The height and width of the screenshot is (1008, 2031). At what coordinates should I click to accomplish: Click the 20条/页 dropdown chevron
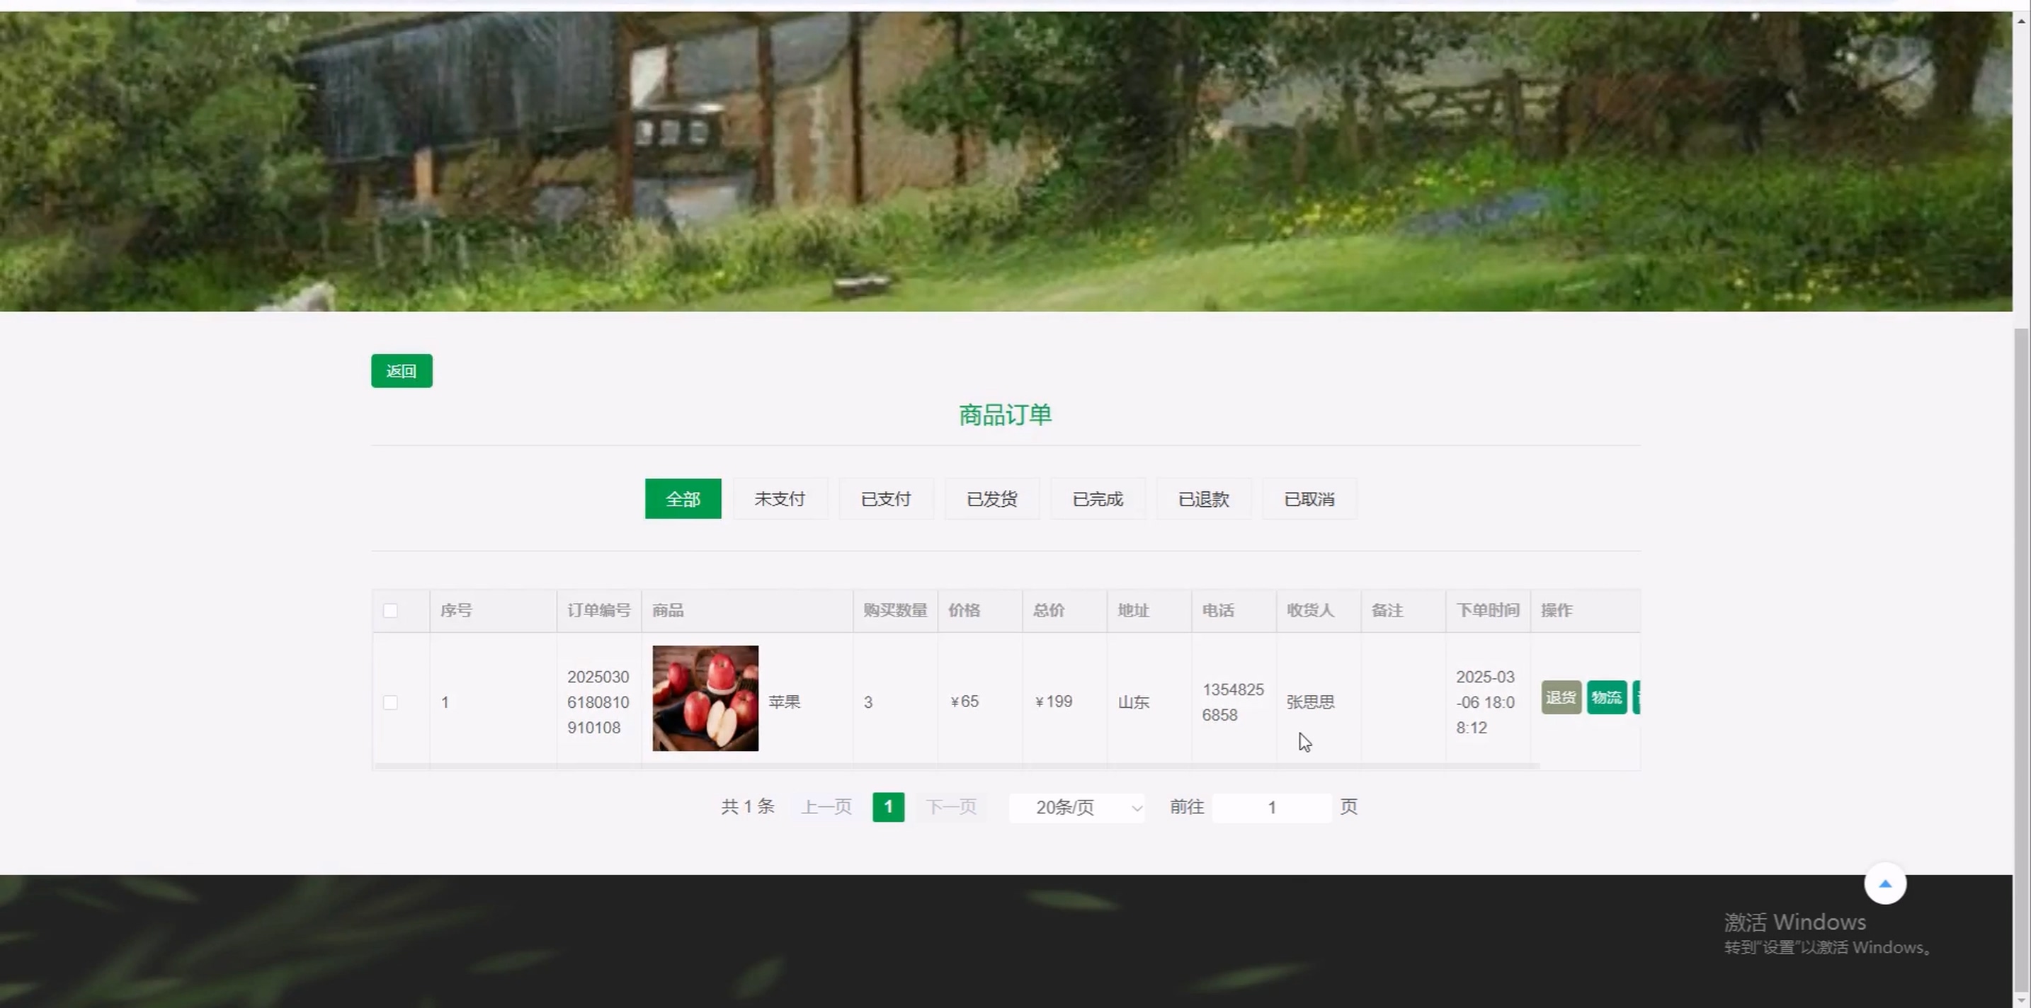(x=1136, y=808)
